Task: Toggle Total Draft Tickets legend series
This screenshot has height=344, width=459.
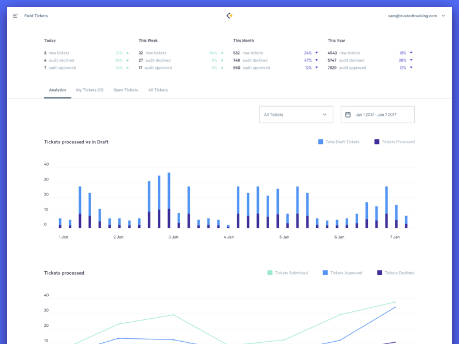Action: (339, 142)
